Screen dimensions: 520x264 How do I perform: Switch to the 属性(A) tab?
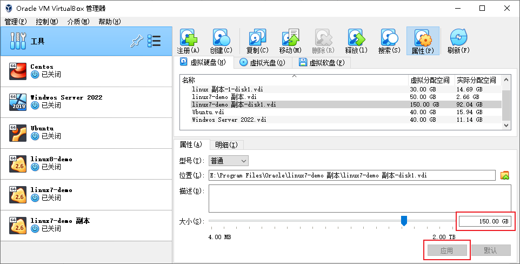tap(191, 144)
